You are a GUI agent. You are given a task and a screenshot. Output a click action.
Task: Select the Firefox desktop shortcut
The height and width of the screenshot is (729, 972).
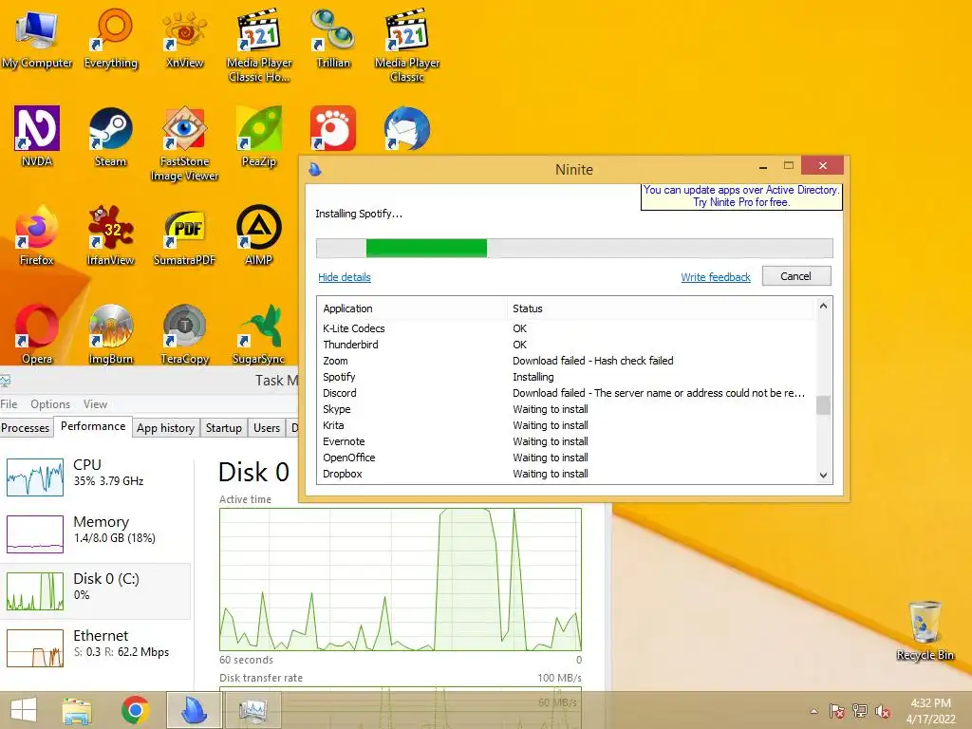click(x=37, y=235)
